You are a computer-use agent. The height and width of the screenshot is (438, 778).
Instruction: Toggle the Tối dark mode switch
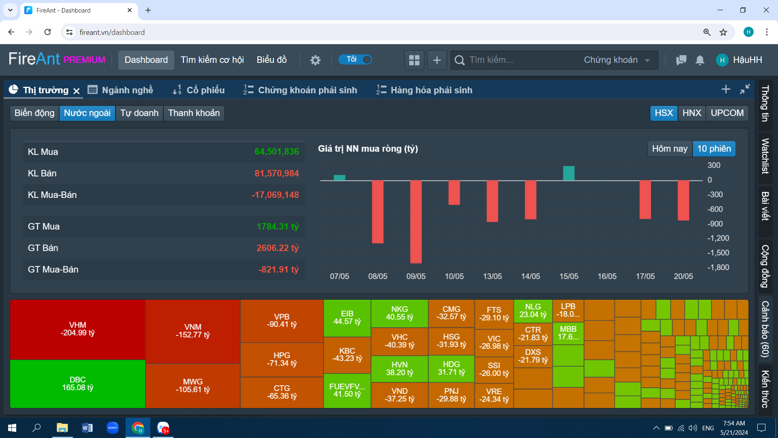[355, 60]
